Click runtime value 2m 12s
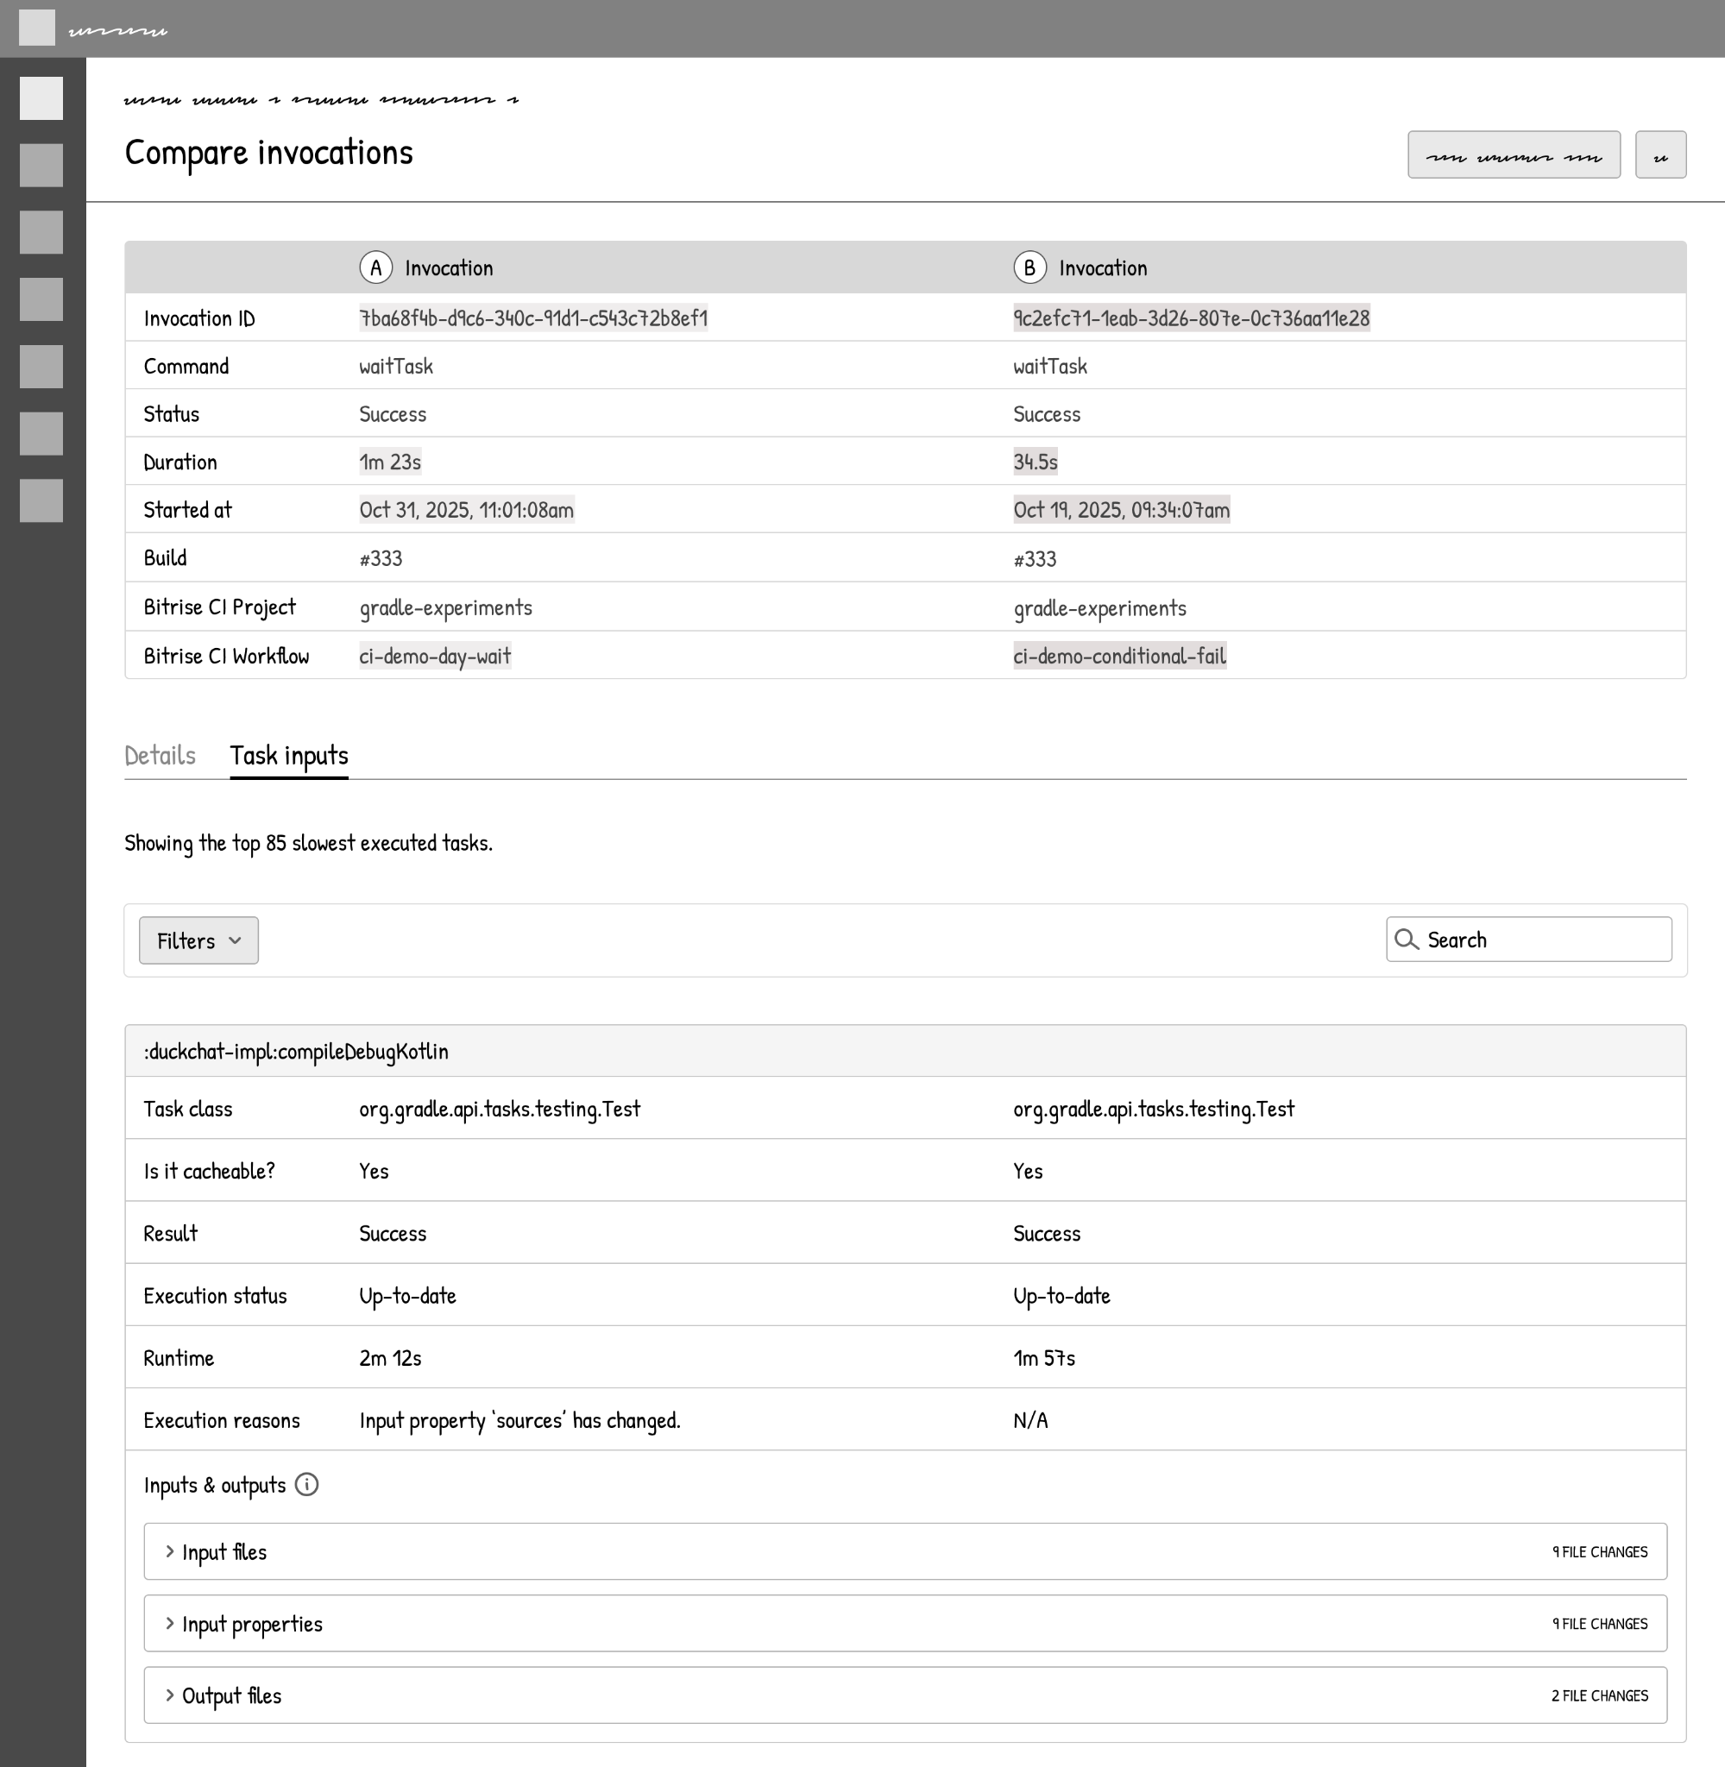 (x=391, y=1358)
